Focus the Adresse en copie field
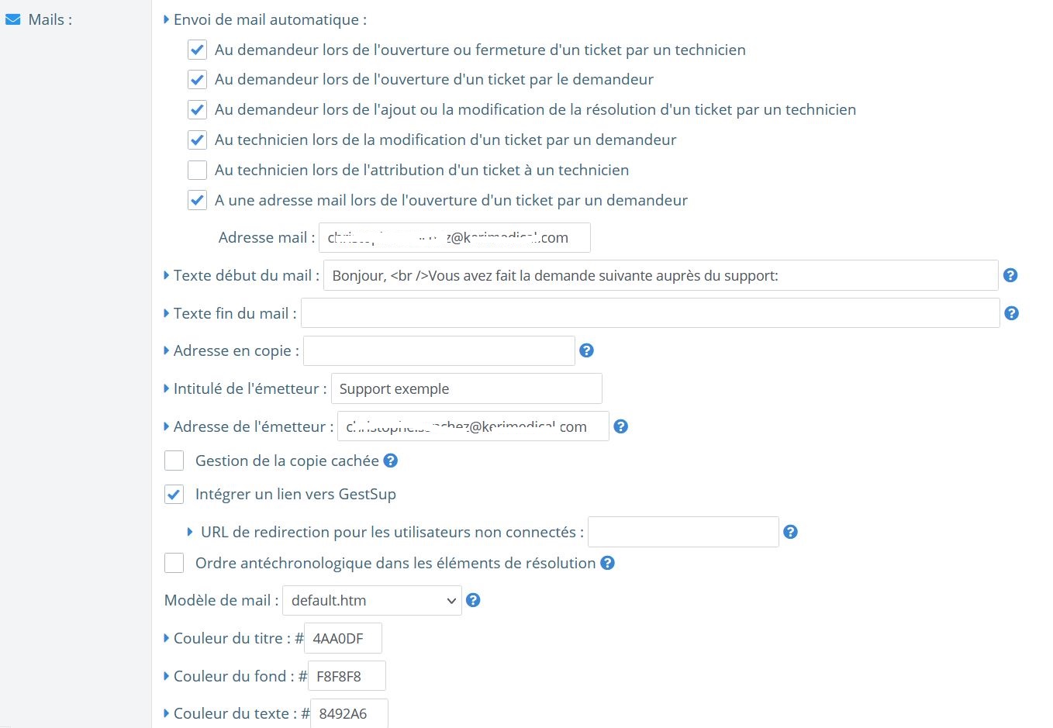Viewport: 1053px width, 728px height. click(439, 350)
